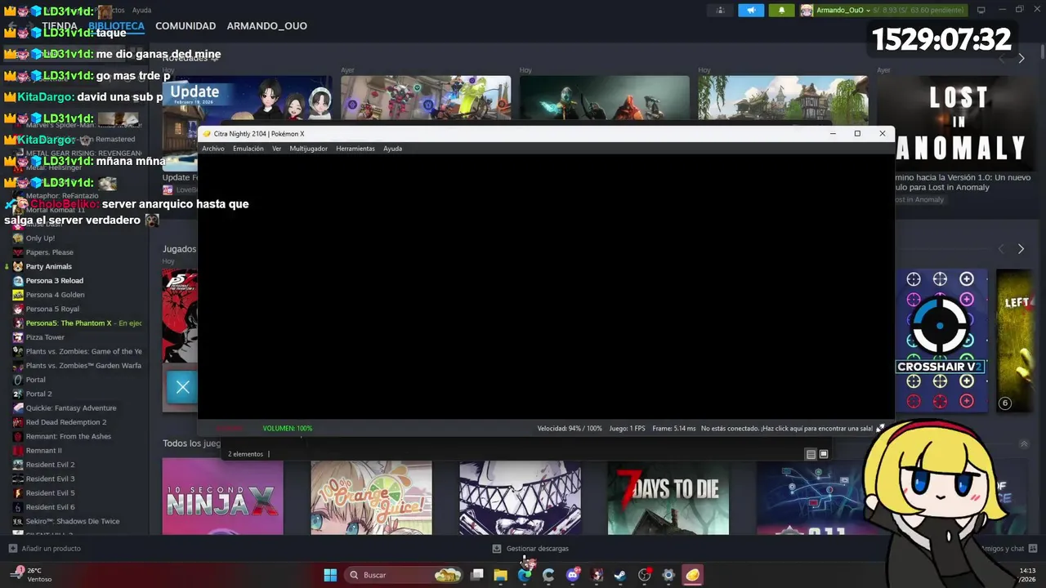The width and height of the screenshot is (1046, 588).
Task: Open 100% Orange Juice game tile
Action: pyautogui.click(x=371, y=497)
